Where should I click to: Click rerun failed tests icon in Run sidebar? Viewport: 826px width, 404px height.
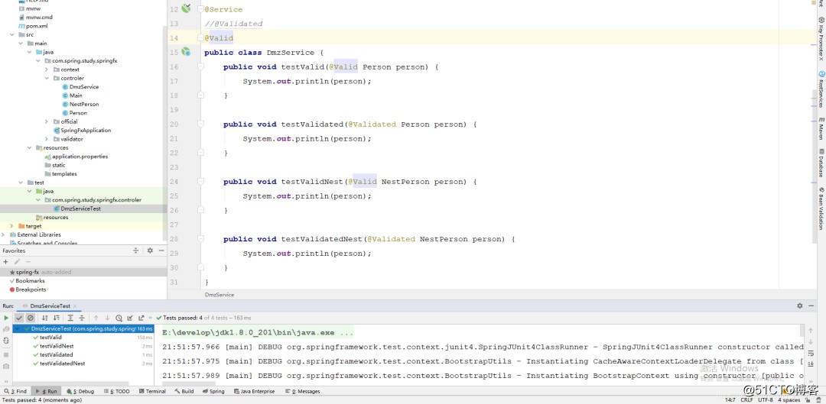click(6, 329)
